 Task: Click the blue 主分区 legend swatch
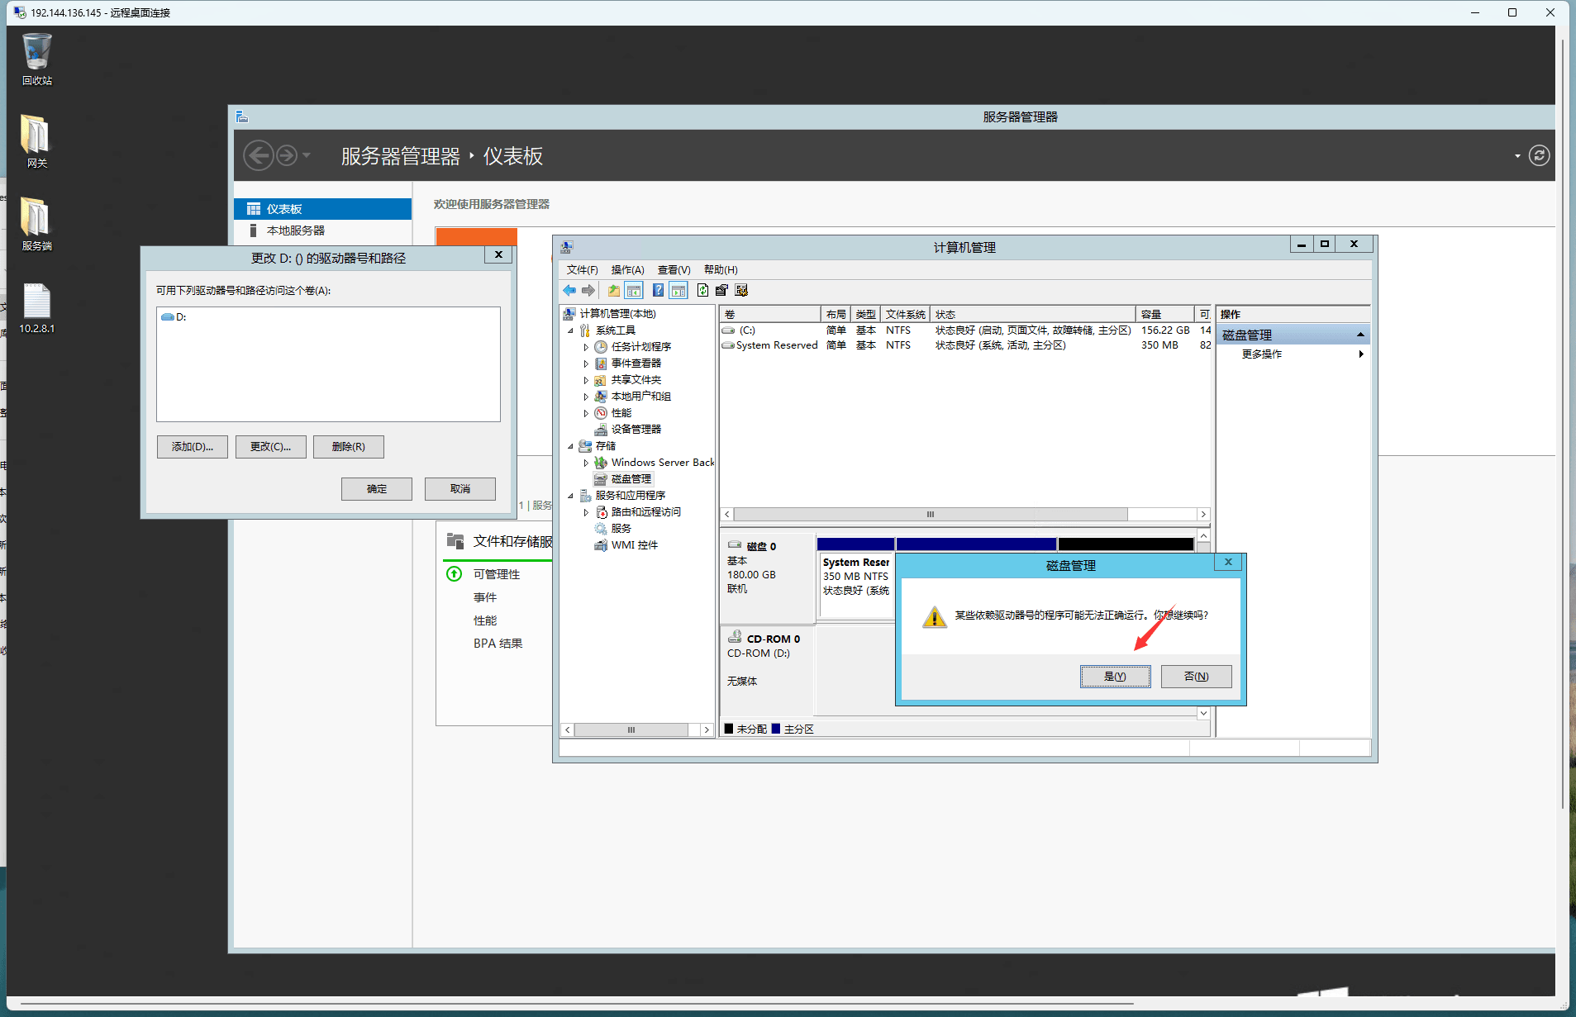pyautogui.click(x=776, y=729)
